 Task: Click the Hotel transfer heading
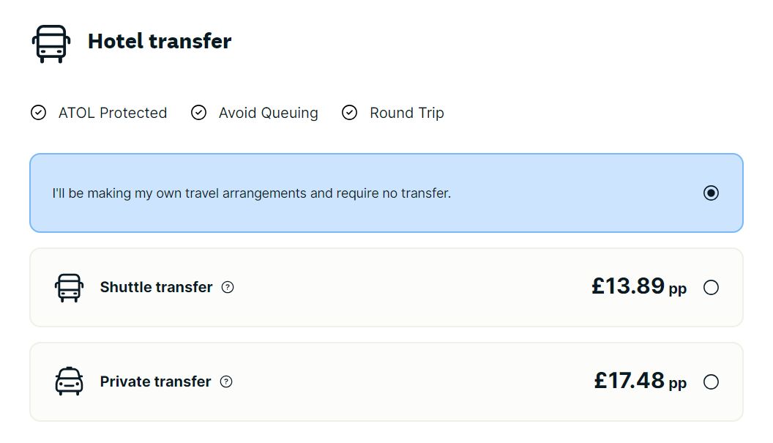[159, 42]
